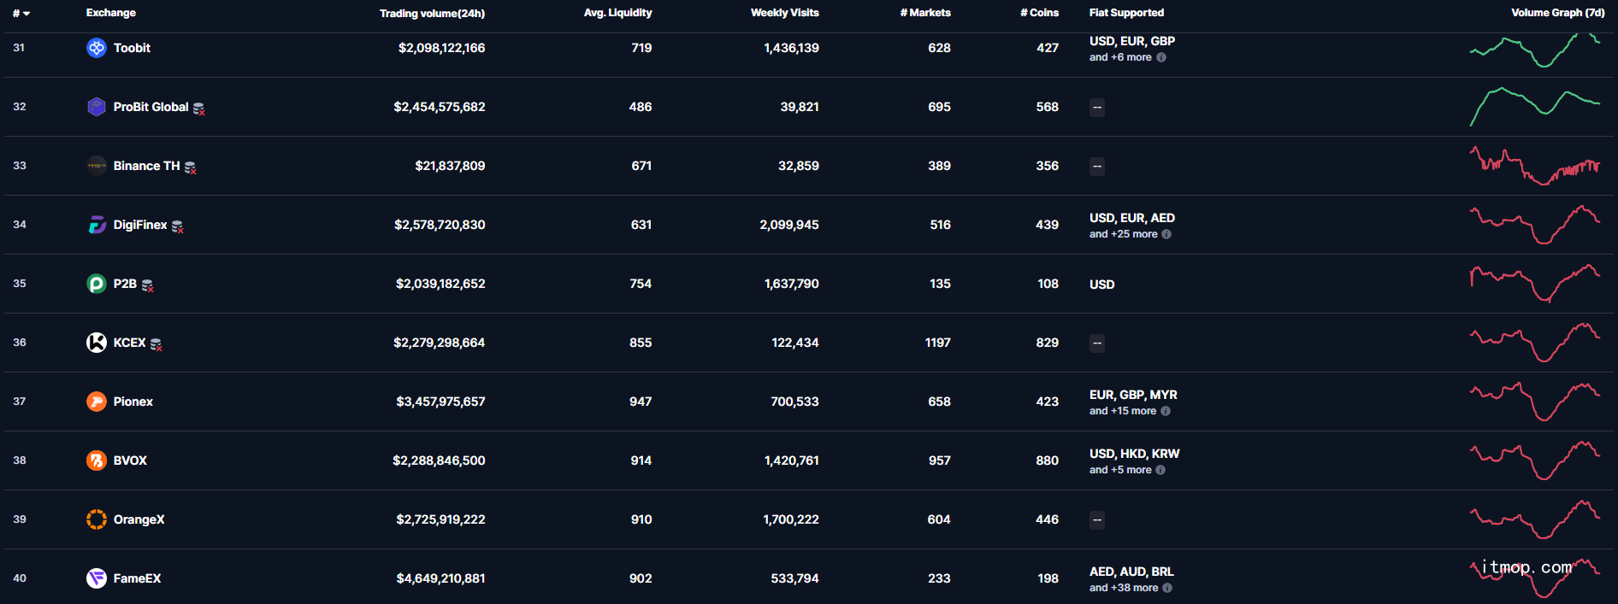Screen dimensions: 1618x604
Task: Click the FameEX purple logo icon
Action: tap(97, 578)
